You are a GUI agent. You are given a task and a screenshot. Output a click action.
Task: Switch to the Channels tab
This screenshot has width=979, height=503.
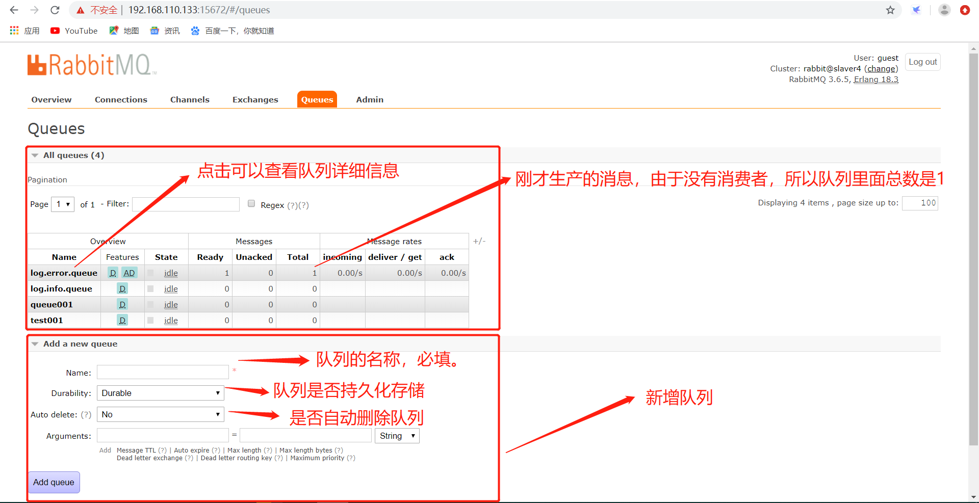[x=190, y=100]
